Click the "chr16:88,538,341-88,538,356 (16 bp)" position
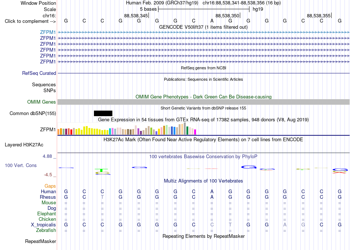 coord(242,3)
